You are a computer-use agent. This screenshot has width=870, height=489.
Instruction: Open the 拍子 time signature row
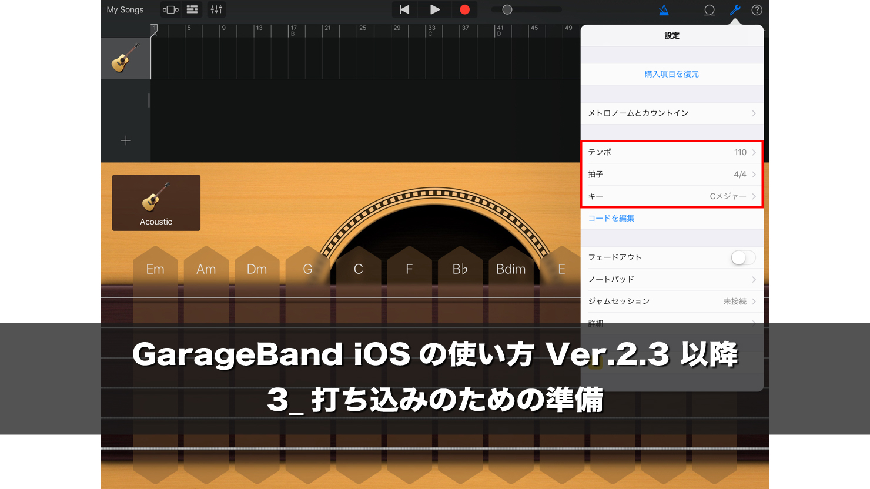pyautogui.click(x=672, y=175)
